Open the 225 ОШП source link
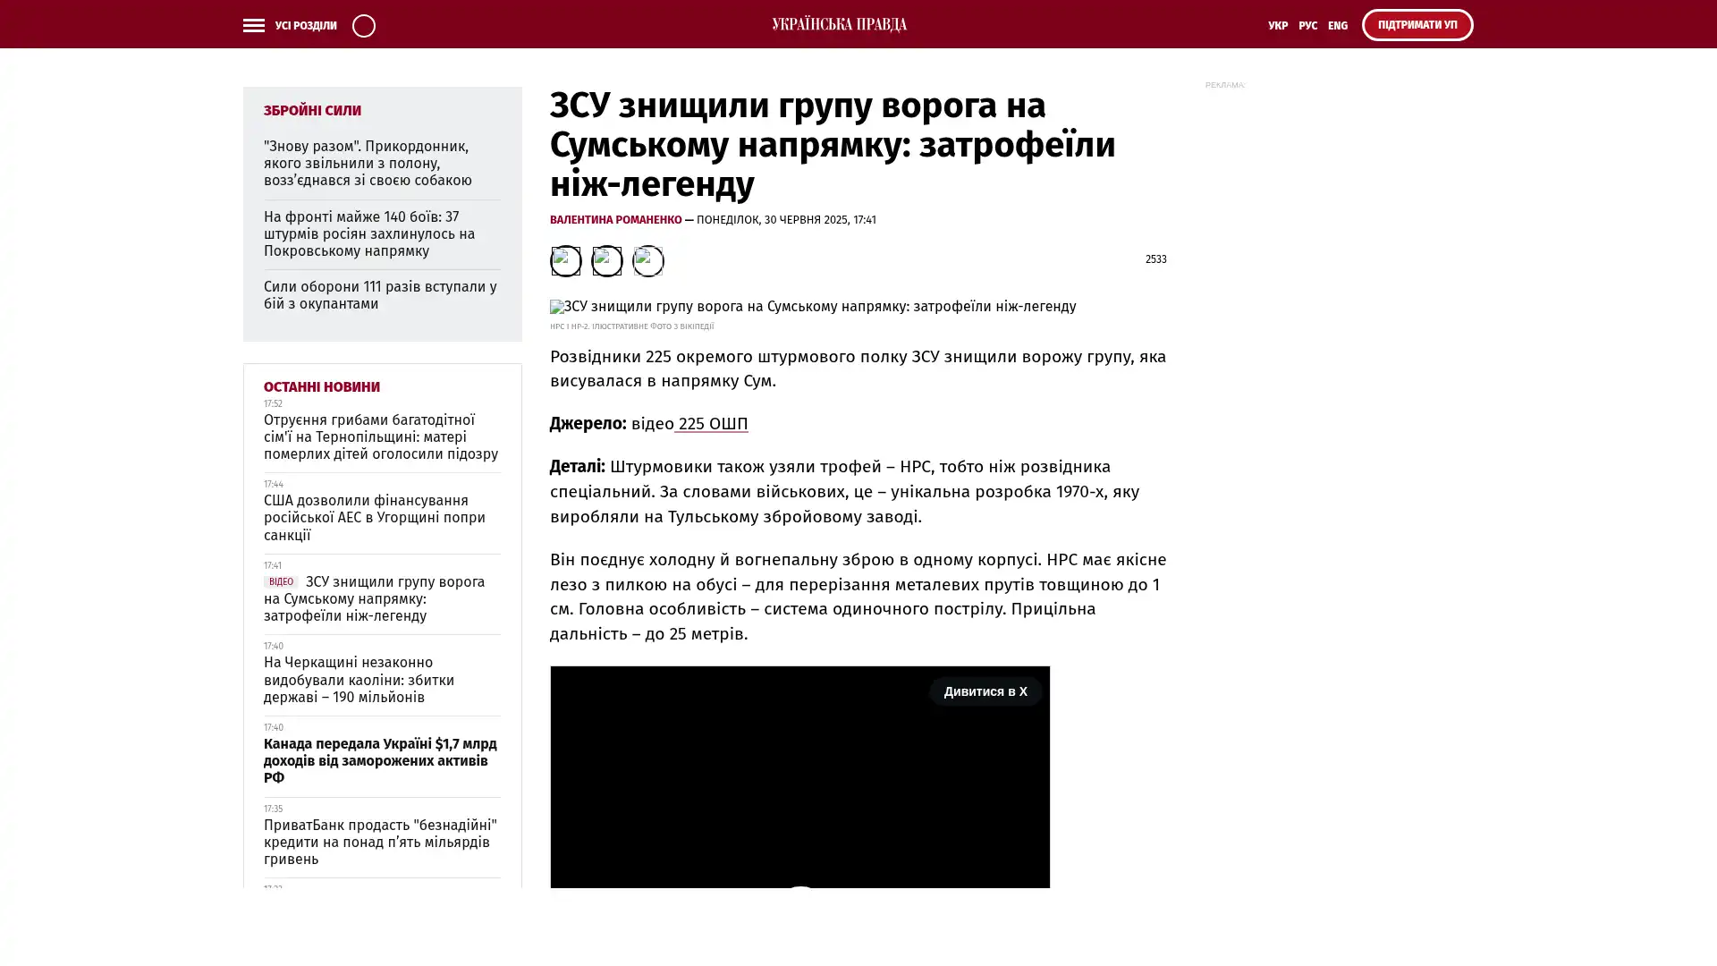The width and height of the screenshot is (1717, 966). tap(712, 424)
